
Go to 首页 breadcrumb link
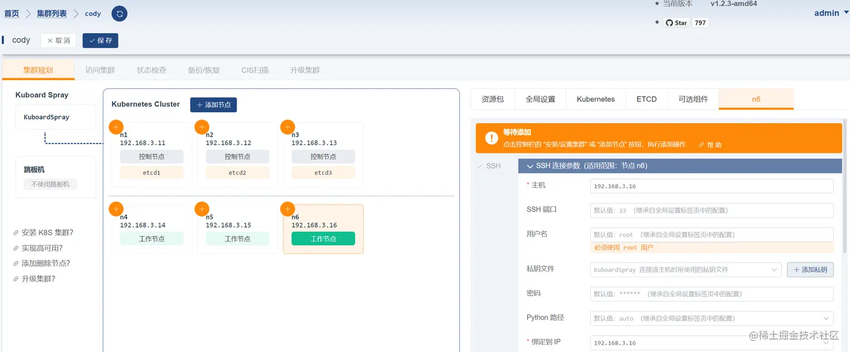(12, 13)
